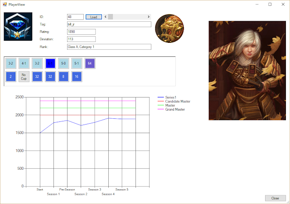Screen dimensions: 290x204
Task: Click the 500 value on the Y axis
Action: (20, 168)
